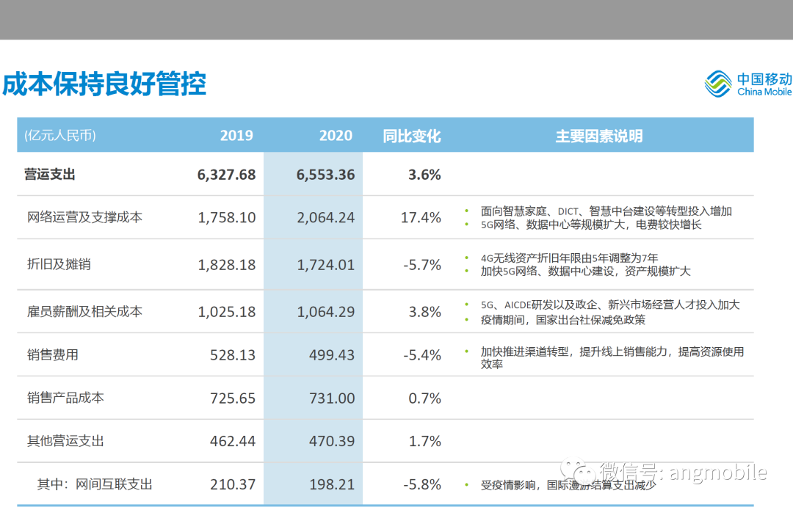Click the value 210.37
Screen dimensions: 793x510
[233, 485]
